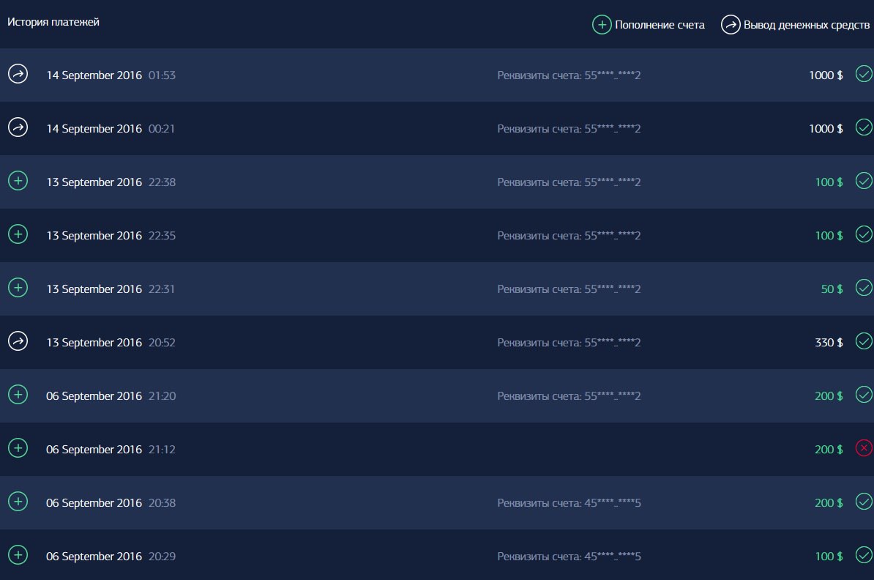Click the 1000 $ amount at 00:21

pos(826,129)
